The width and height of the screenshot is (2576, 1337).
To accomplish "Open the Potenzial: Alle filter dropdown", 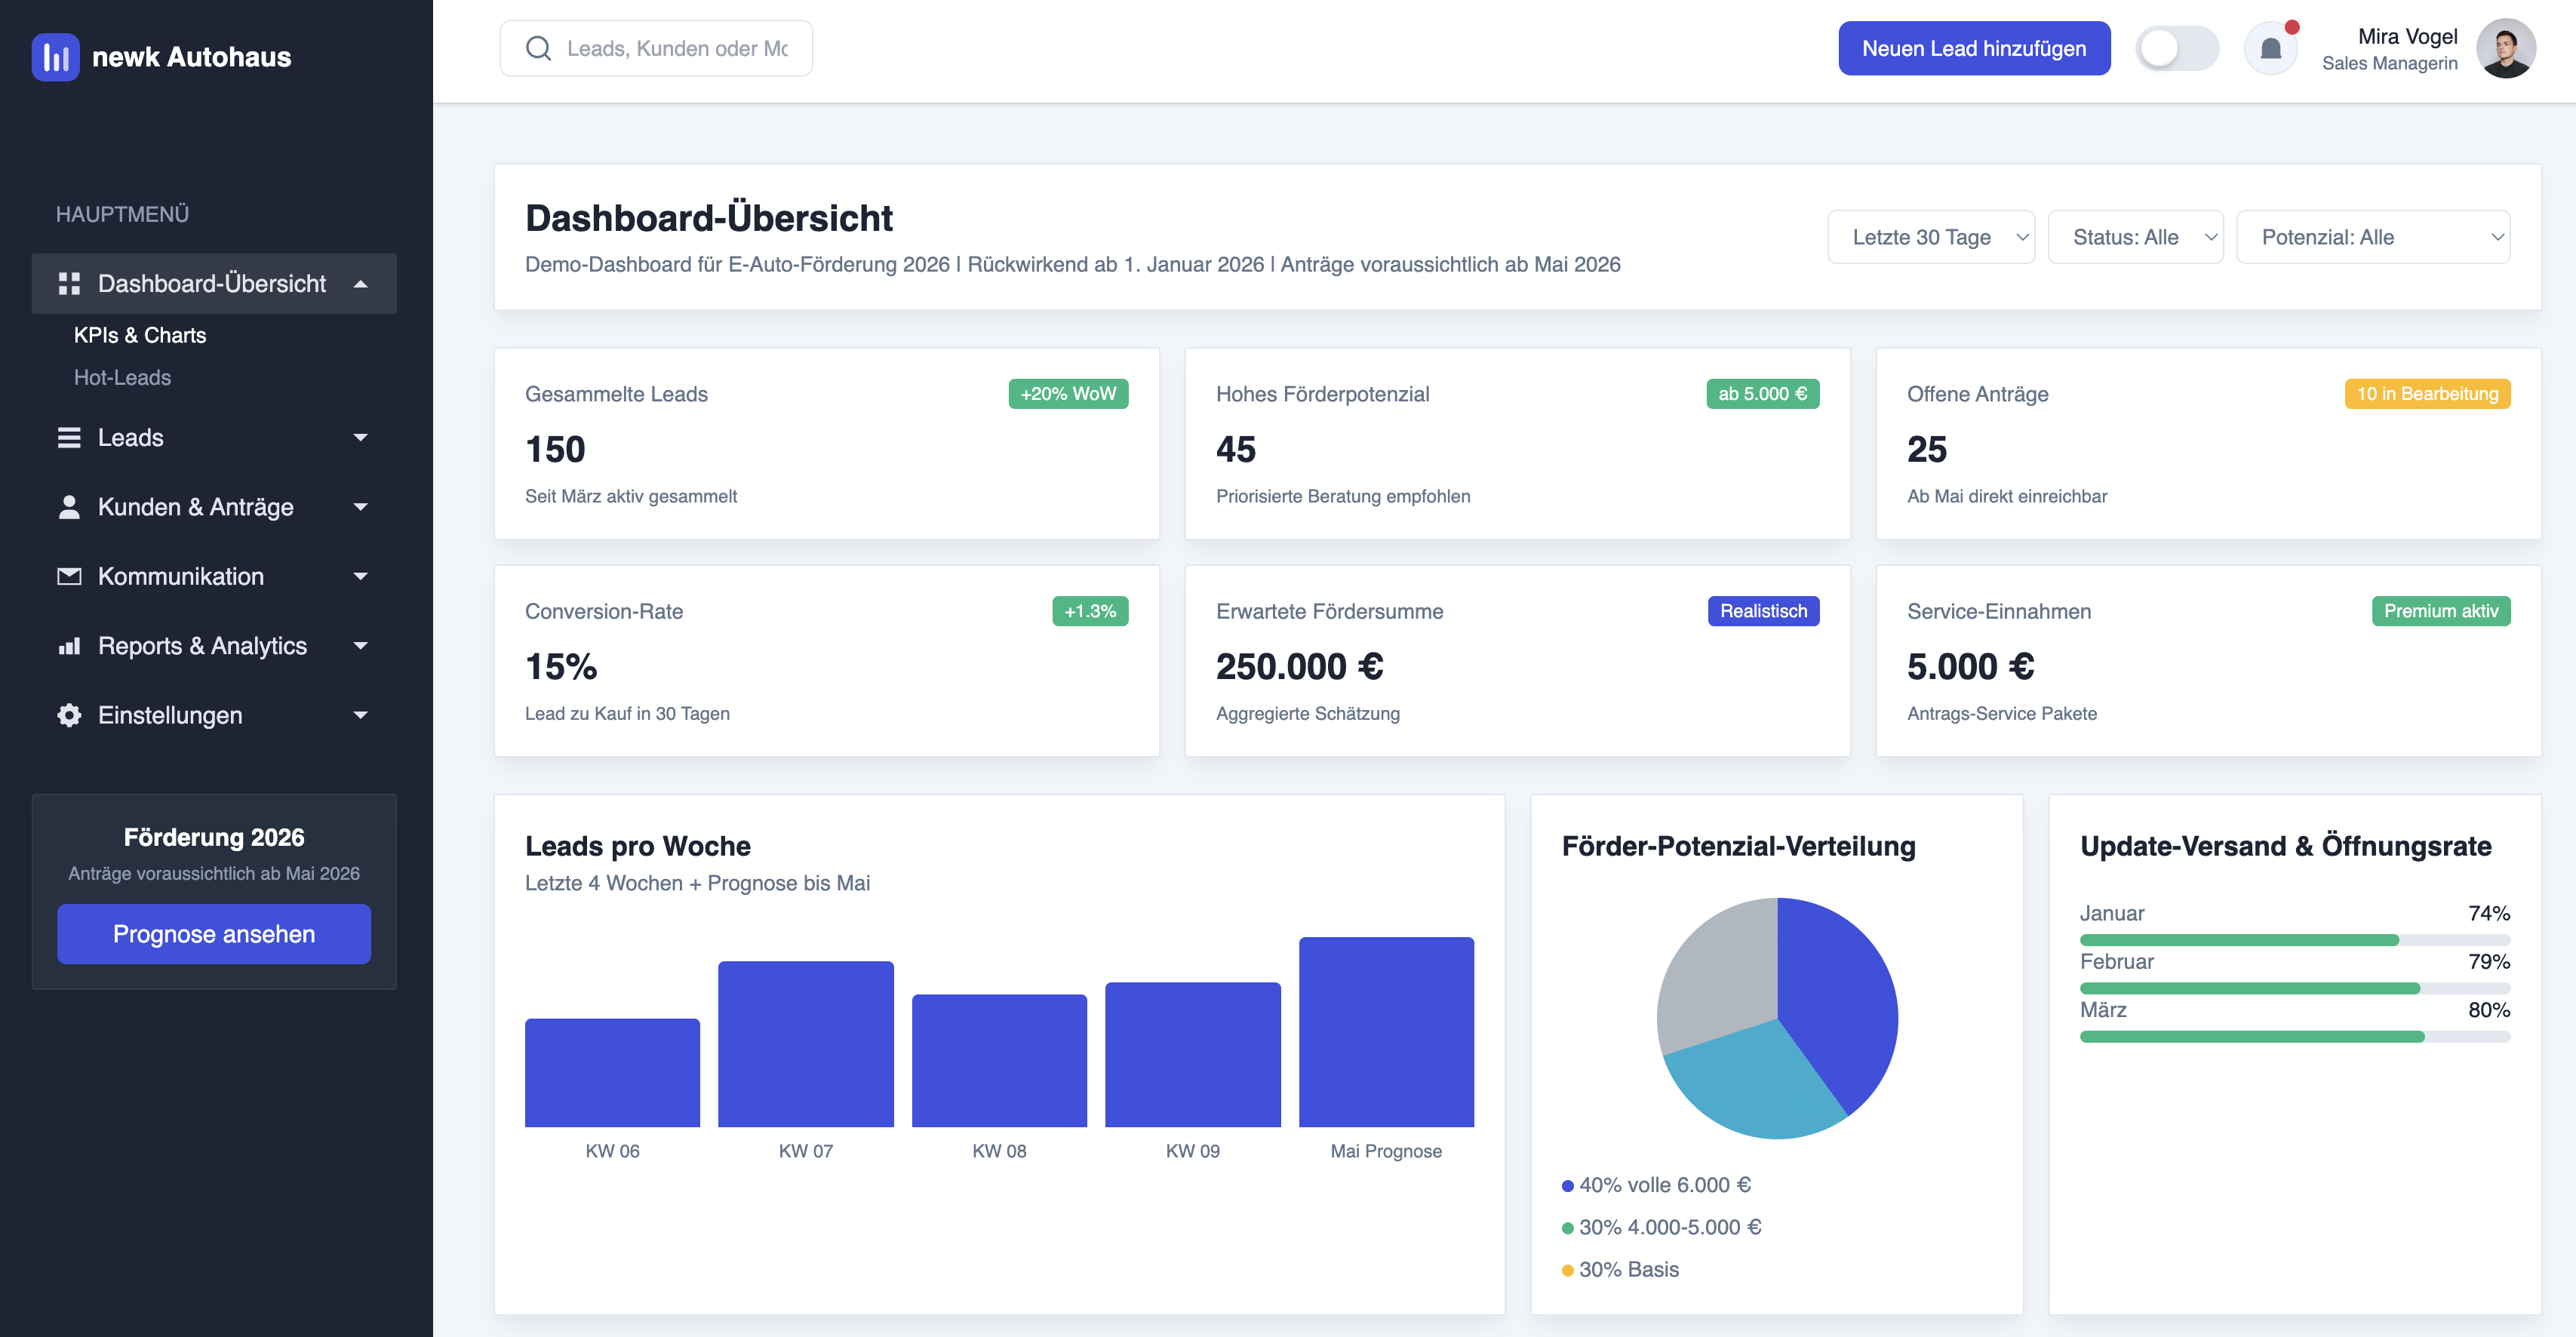I will pyautogui.click(x=2373, y=237).
